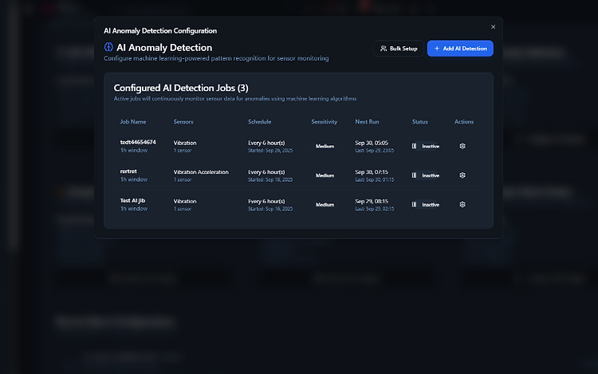The width and height of the screenshot is (598, 374).
Task: Click the Bulk Setup button
Action: click(399, 49)
